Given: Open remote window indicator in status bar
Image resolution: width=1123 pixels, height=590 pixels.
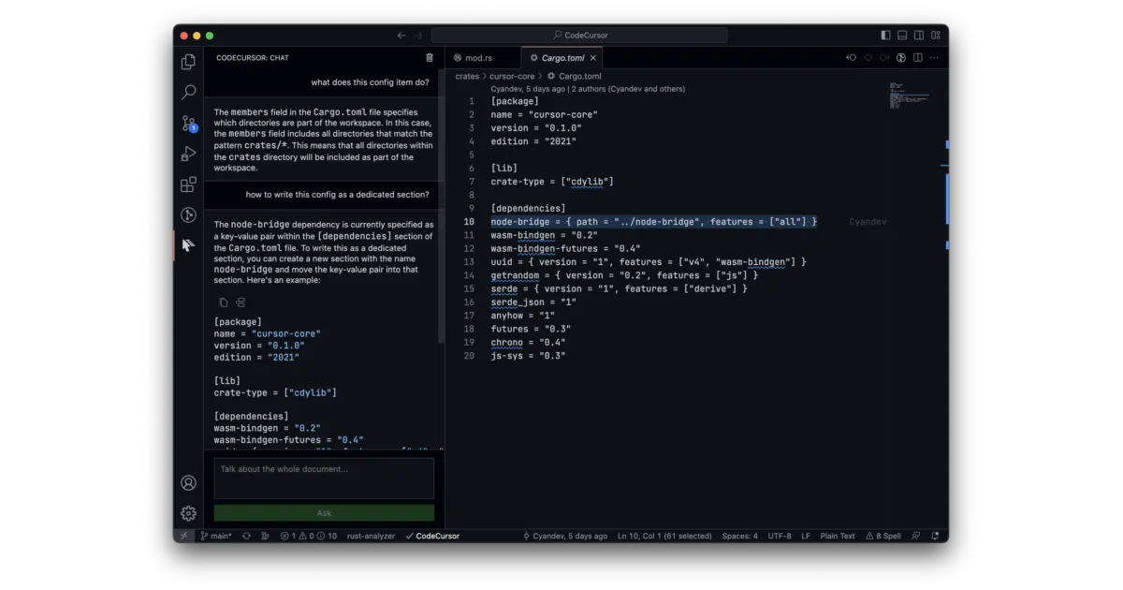Looking at the screenshot, I should click(183, 537).
